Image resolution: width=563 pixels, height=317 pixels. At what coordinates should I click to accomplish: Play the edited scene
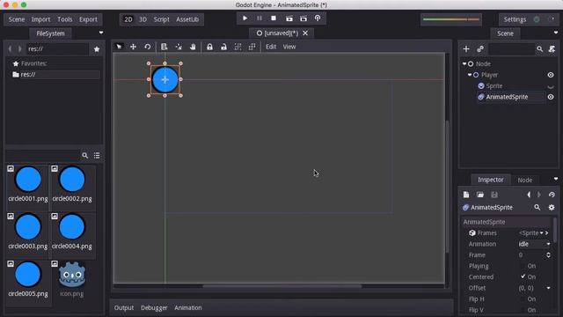point(289,18)
